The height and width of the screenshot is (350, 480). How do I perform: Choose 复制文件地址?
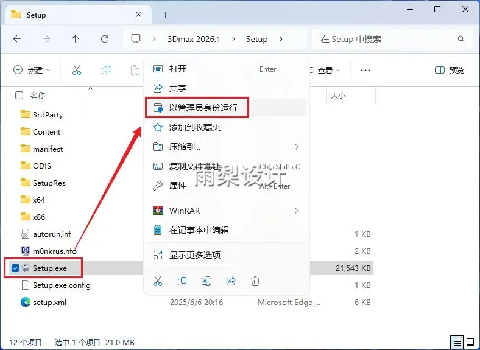227,166
